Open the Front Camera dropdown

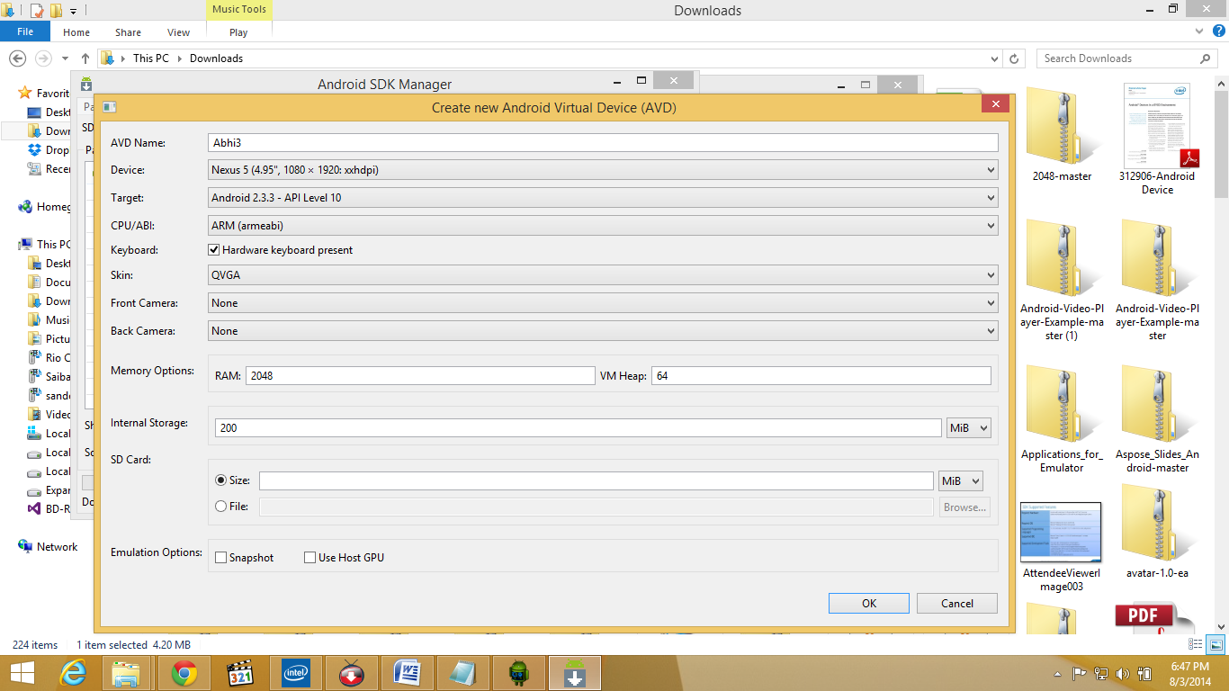click(x=603, y=303)
